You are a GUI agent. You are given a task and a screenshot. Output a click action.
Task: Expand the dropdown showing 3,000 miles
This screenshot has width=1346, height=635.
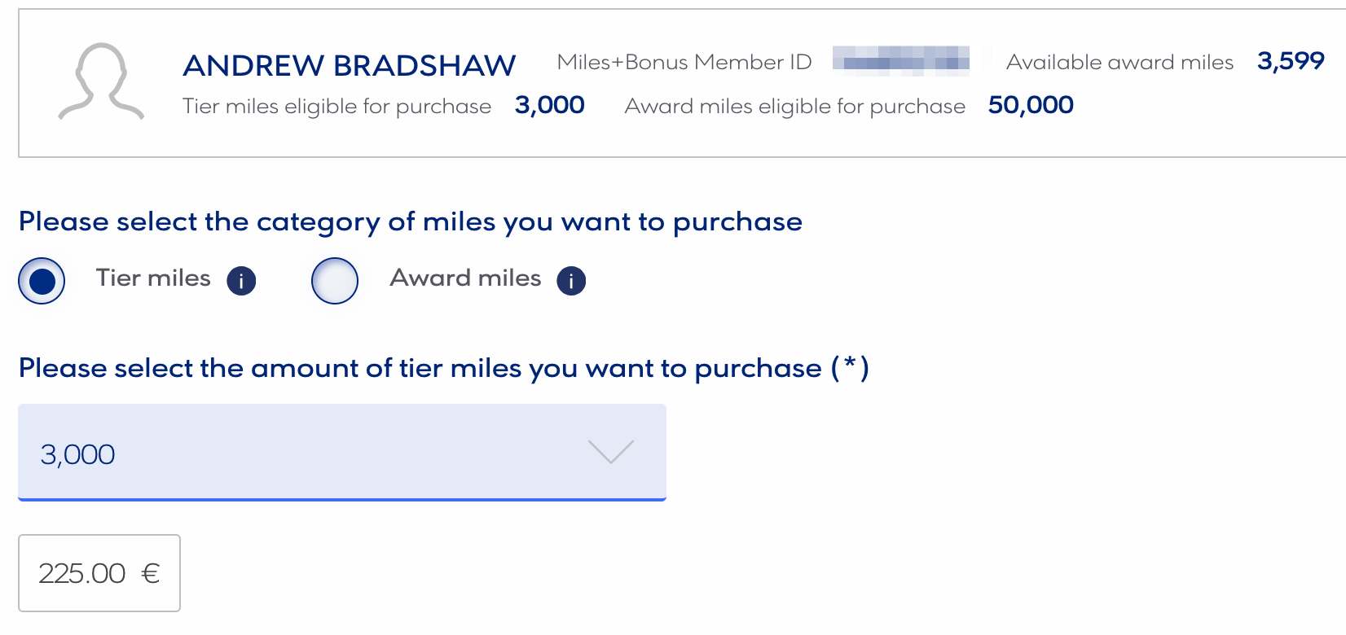pyautogui.click(x=342, y=453)
